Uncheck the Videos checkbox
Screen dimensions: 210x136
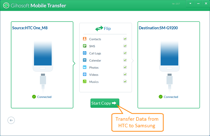coord(125,74)
